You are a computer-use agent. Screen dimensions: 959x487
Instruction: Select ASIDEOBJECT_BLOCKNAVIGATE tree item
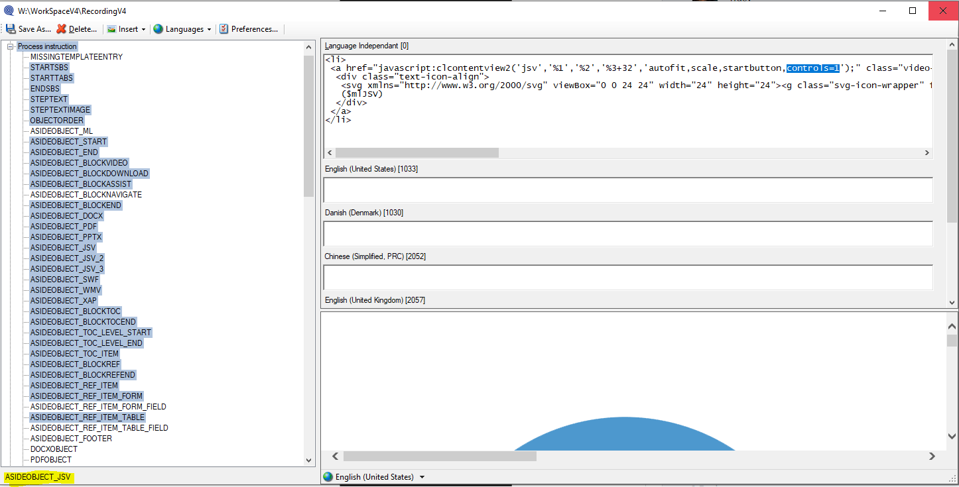(x=86, y=195)
